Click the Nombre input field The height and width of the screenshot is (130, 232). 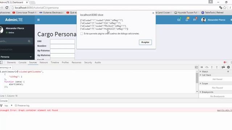click(x=62, y=46)
